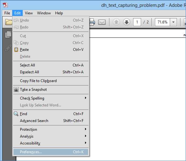The height and width of the screenshot is (161, 186).
Task: Click the 71.6% zoom value field
Action: [162, 22]
